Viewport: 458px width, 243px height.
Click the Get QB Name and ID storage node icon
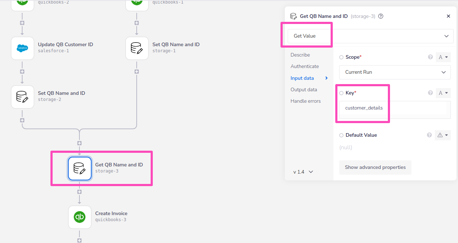pos(80,168)
